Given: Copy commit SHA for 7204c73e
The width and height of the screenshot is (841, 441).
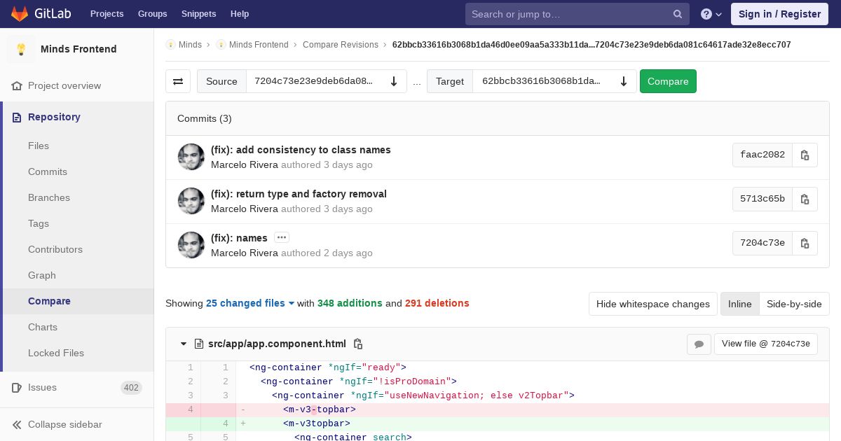Looking at the screenshot, I should [x=805, y=244].
